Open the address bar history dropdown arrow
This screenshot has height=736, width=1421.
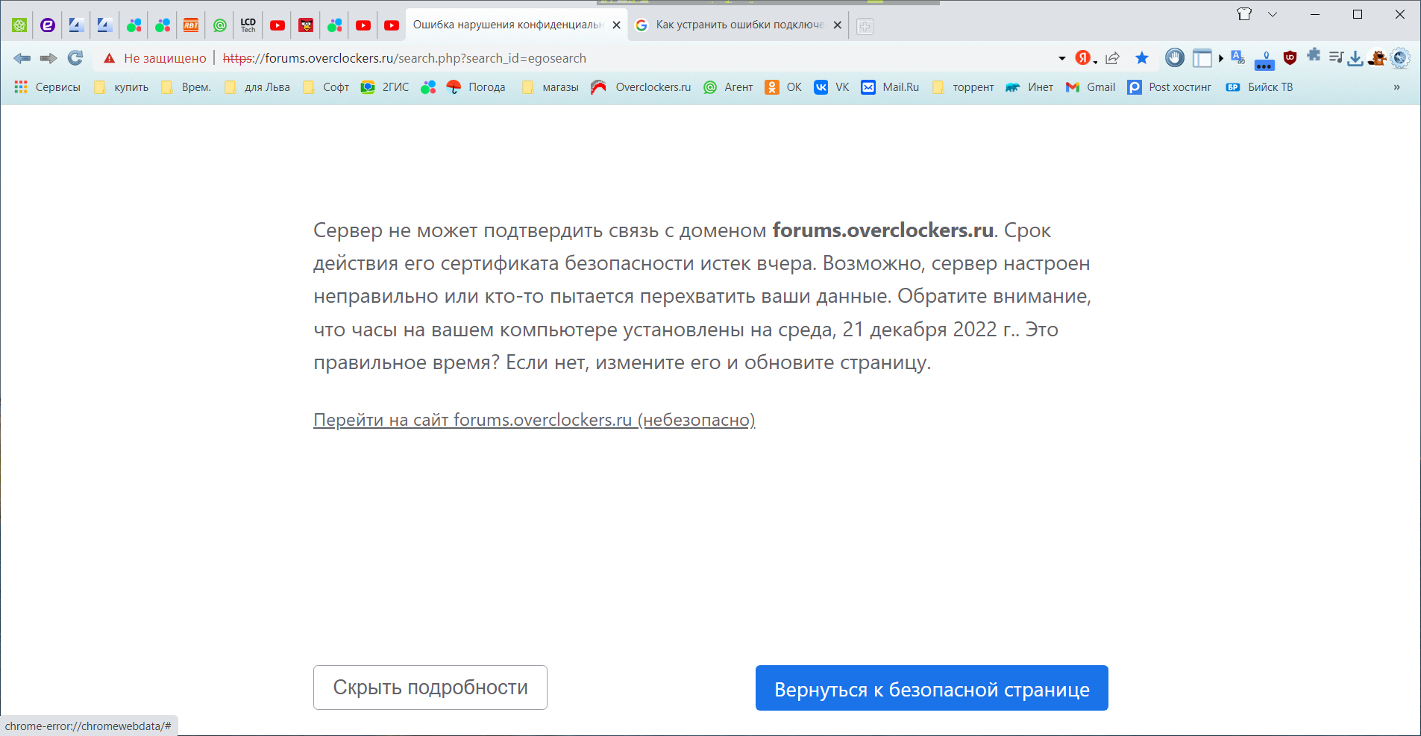pos(1061,58)
